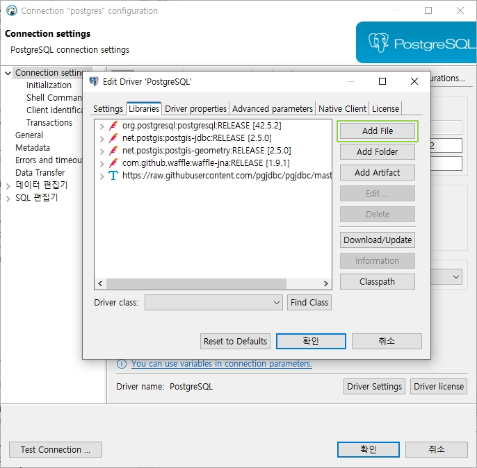Click the Edit Driver dialog elephant icon
This screenshot has width=477, height=468.
coord(94,81)
